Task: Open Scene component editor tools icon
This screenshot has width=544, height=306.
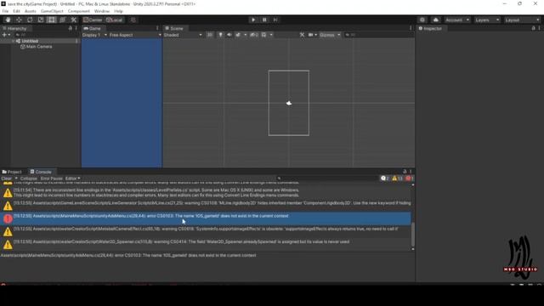Action: [302, 35]
